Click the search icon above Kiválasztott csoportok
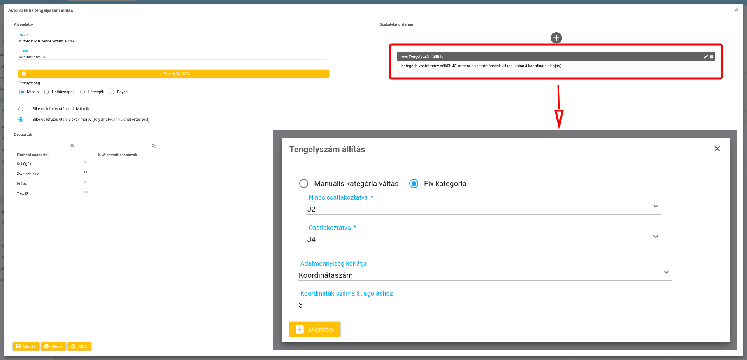Screen dimensions: 747x360 pyautogui.click(x=154, y=146)
